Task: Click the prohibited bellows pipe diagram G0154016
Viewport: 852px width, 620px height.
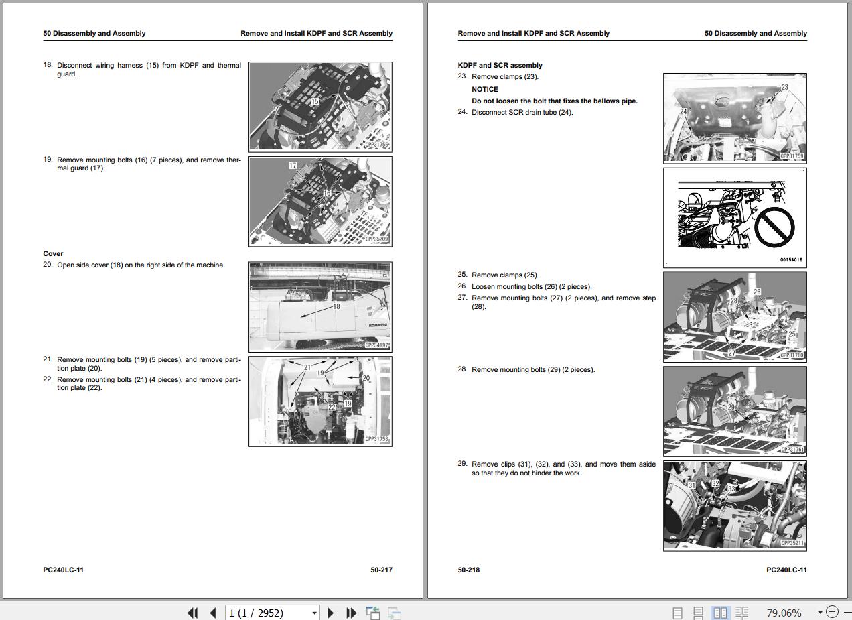Action: [x=735, y=217]
